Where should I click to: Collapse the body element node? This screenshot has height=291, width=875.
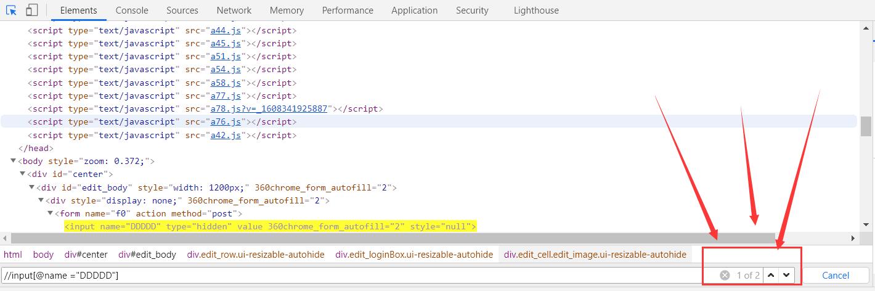pos(14,161)
